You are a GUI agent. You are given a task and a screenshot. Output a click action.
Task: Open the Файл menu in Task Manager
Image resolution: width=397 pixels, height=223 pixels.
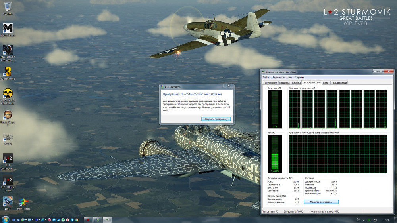[x=265, y=77]
